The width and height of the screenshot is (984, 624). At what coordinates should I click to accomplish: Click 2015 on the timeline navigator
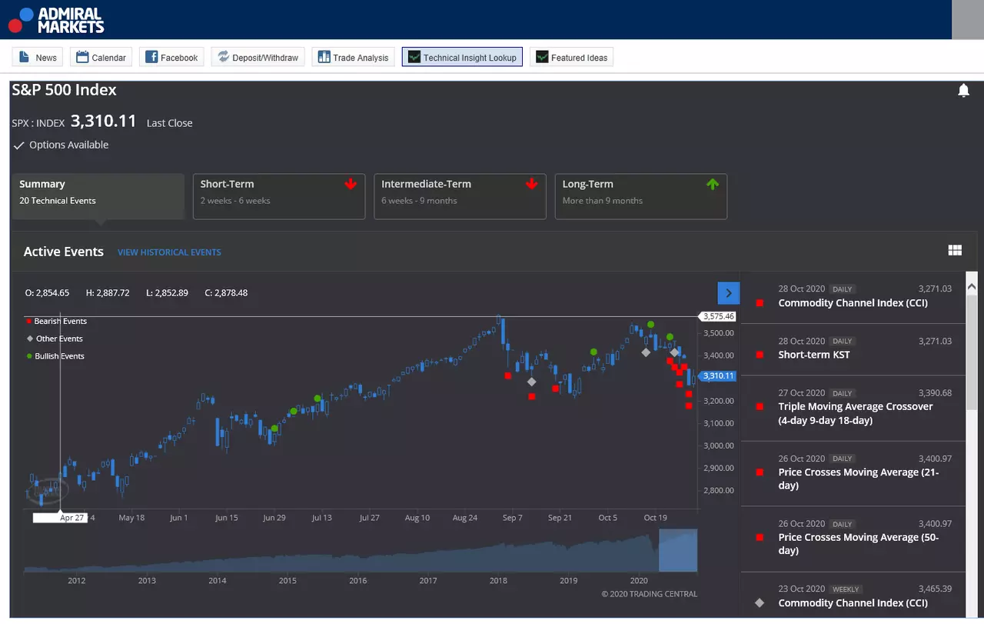pos(288,581)
